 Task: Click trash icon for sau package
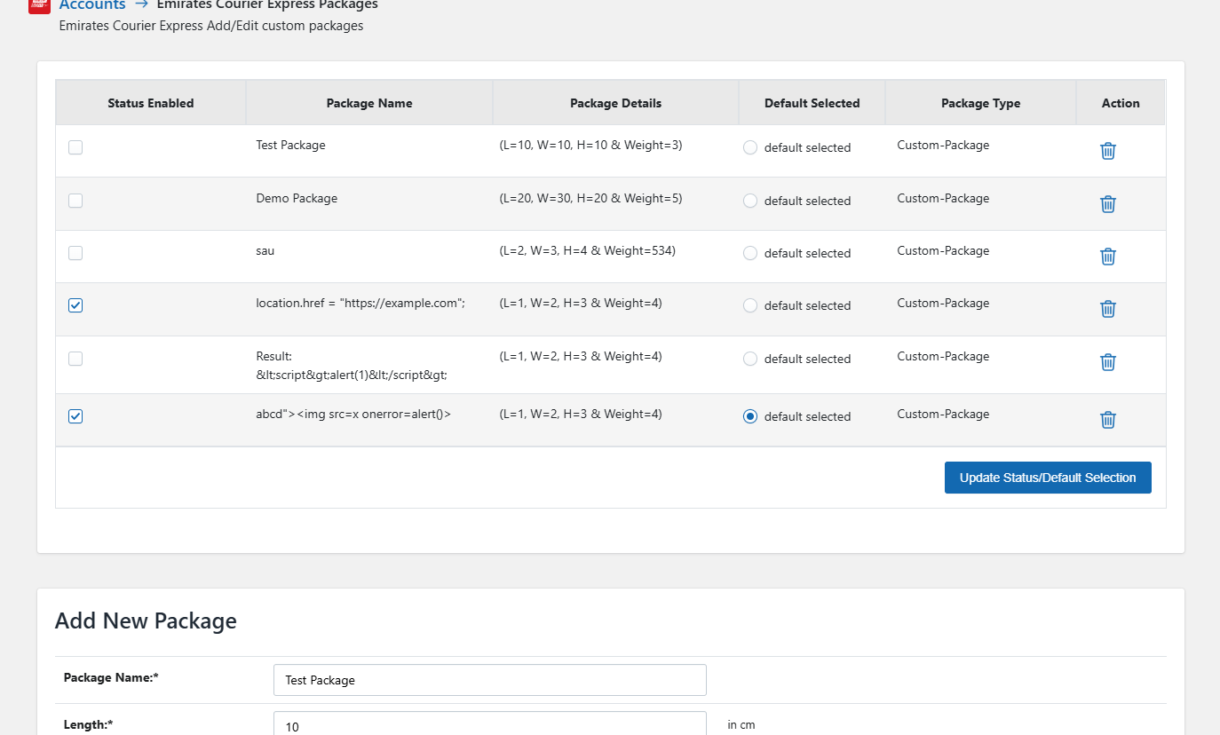tap(1108, 257)
